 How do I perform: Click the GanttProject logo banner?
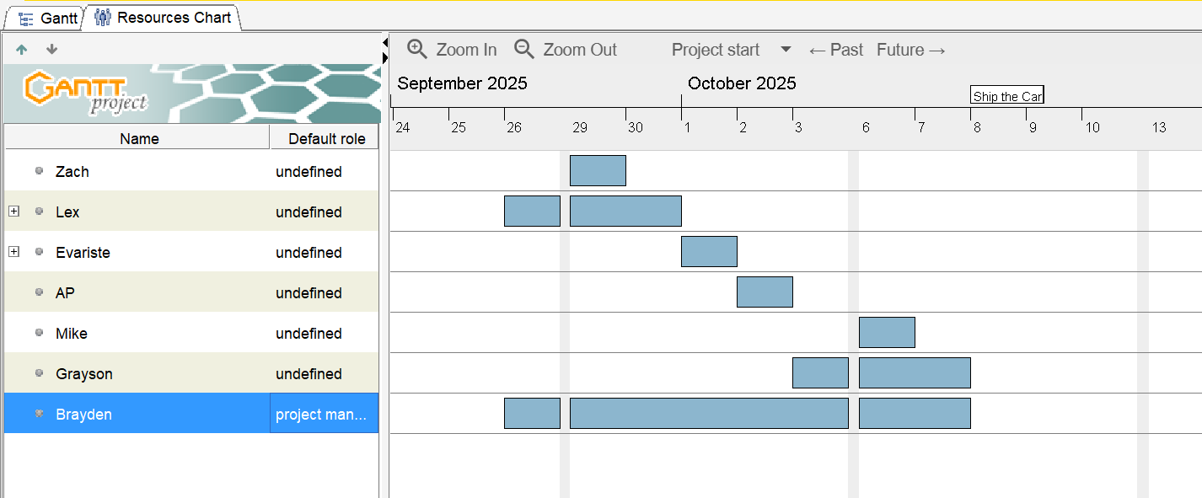pos(192,94)
